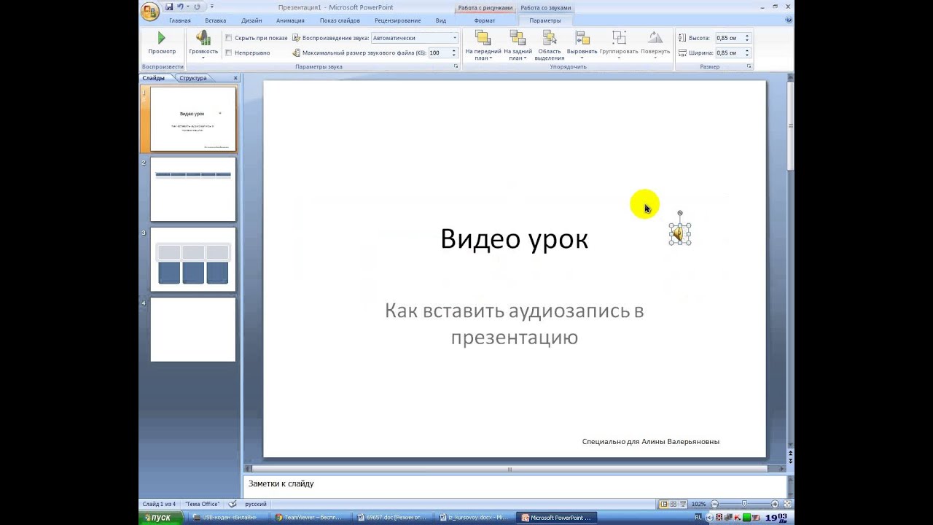Click Тема Office in status bar
Image resolution: width=933 pixels, height=525 pixels.
pyautogui.click(x=202, y=504)
